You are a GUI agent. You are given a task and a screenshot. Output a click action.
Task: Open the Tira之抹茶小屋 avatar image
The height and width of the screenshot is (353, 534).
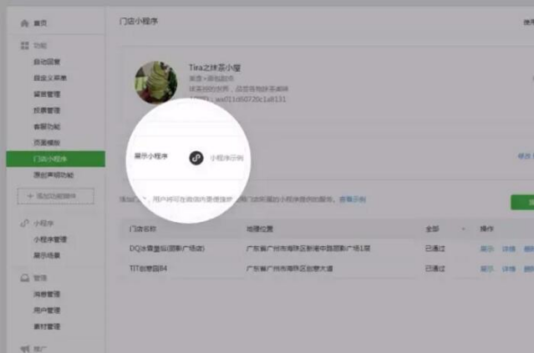click(155, 82)
